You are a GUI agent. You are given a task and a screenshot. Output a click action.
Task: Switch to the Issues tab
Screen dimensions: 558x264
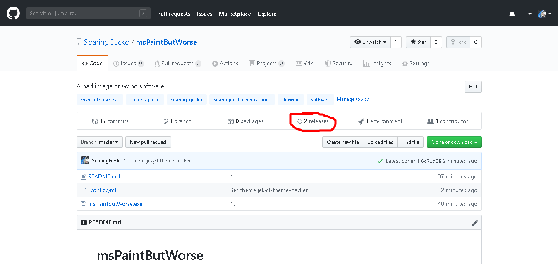(129, 63)
